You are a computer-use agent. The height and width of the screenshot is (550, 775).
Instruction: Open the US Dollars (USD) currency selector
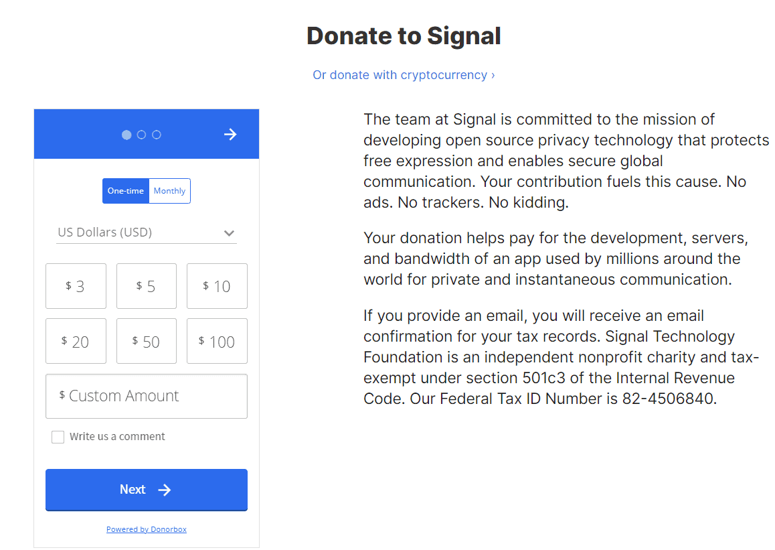click(x=147, y=232)
